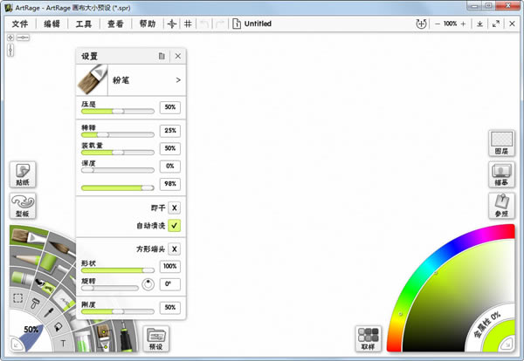524x361 pixels.
Task: Click the 0° rotation value field
Action: [x=170, y=284]
